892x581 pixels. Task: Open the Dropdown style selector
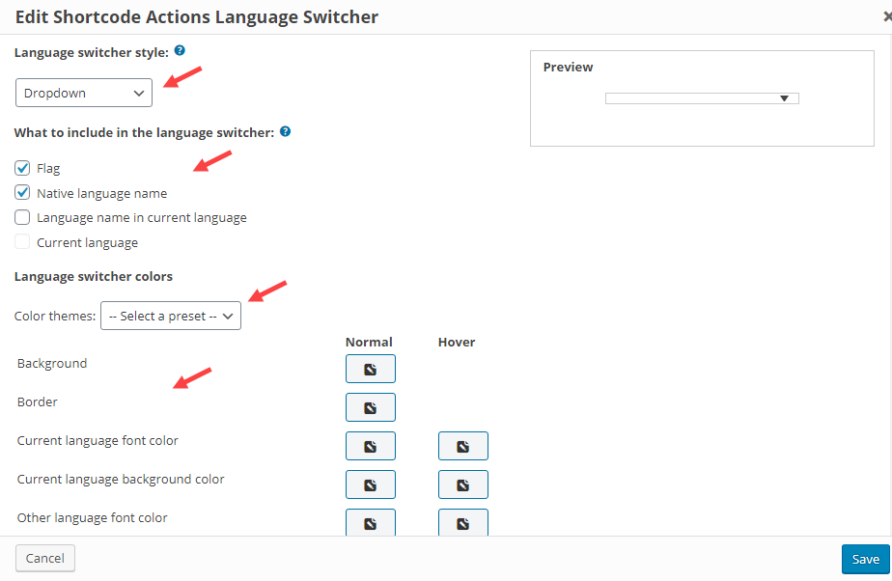click(83, 93)
